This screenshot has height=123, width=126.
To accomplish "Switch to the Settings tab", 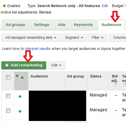I will point(42,25).
